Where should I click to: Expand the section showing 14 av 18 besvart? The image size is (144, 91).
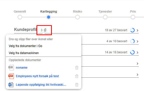coord(137,53)
